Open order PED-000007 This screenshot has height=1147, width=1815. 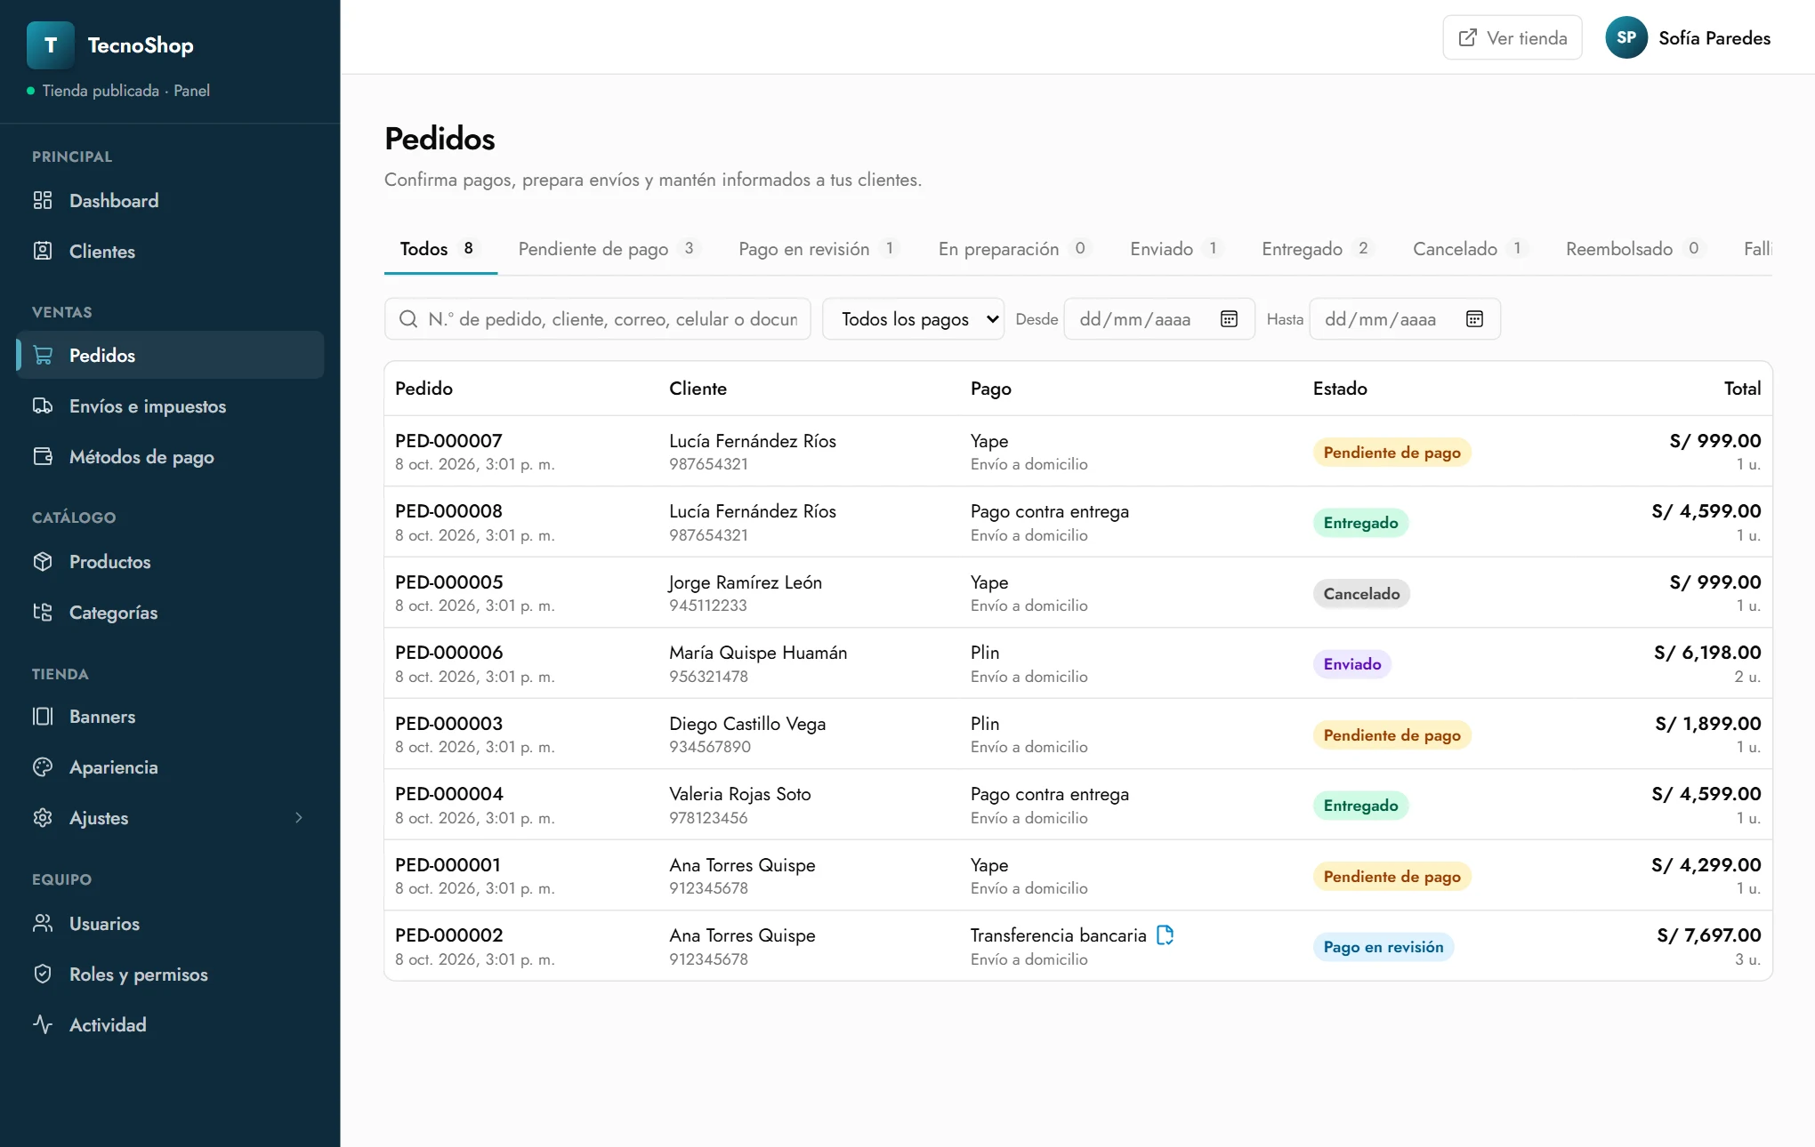(x=448, y=440)
